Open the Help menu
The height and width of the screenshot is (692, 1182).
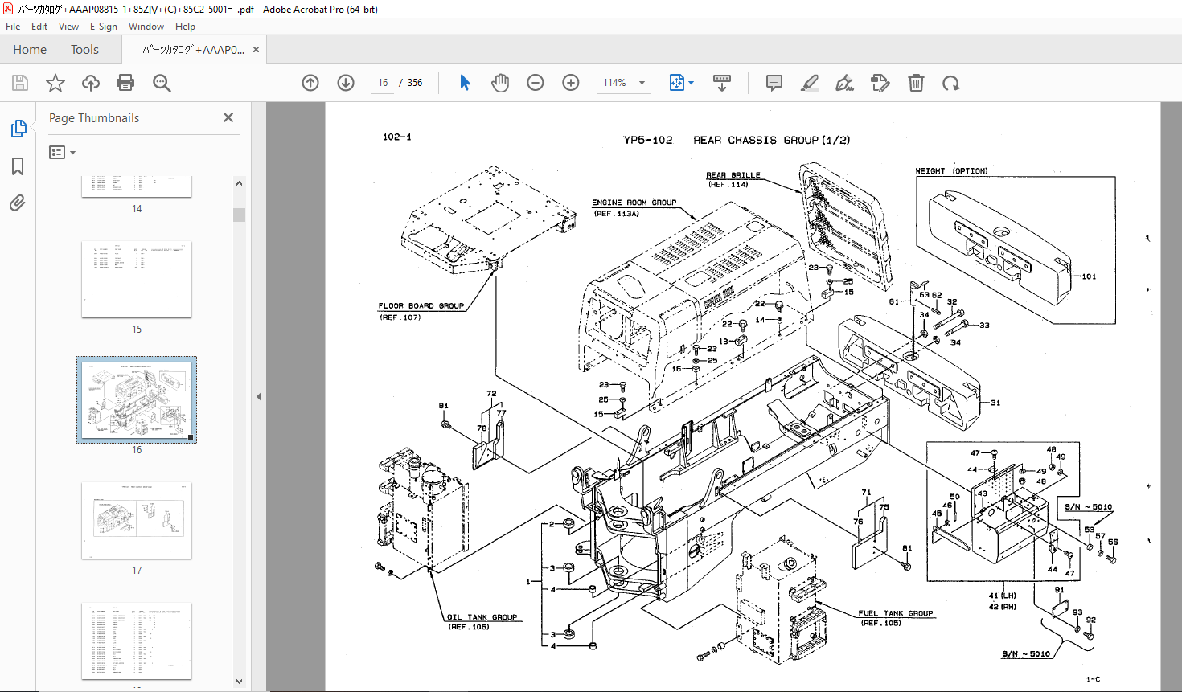coord(185,27)
